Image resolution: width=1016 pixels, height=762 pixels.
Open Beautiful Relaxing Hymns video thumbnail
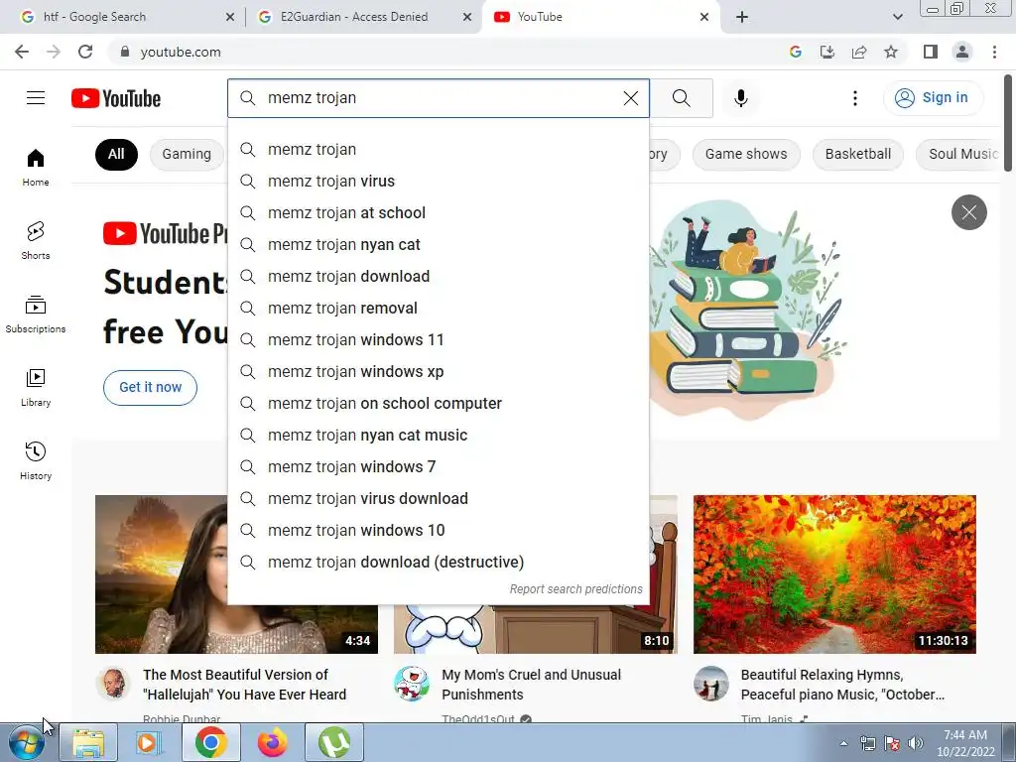pyautogui.click(x=834, y=574)
